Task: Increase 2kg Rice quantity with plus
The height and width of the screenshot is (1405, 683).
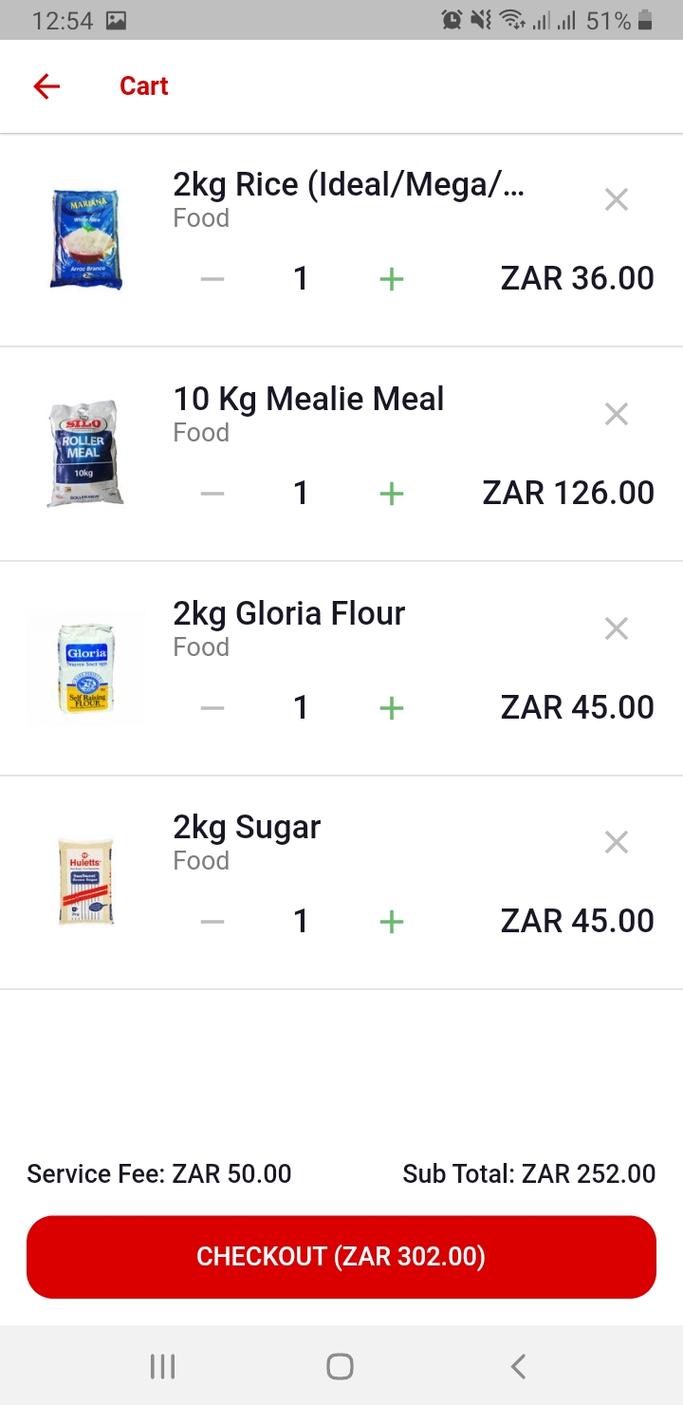Action: 391,279
